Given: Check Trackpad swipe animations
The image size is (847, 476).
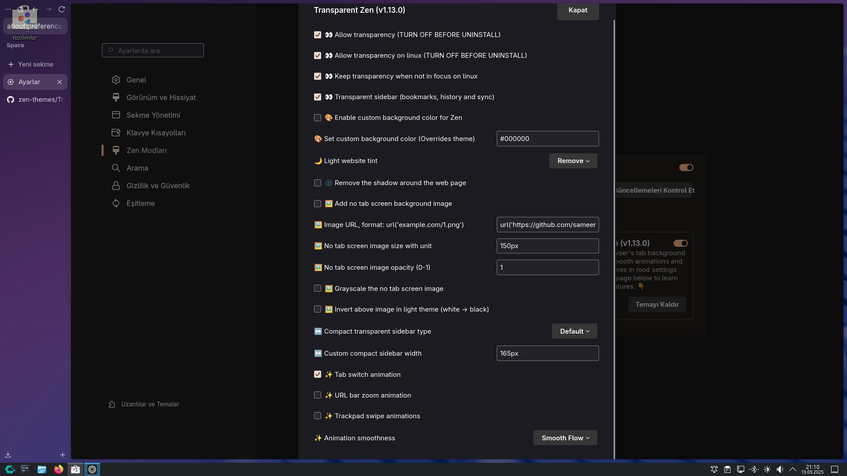Looking at the screenshot, I should pyautogui.click(x=318, y=416).
